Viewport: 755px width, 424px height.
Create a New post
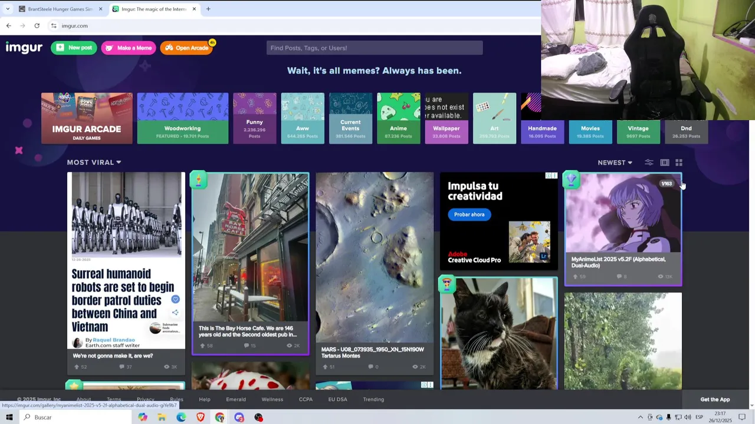click(x=74, y=48)
